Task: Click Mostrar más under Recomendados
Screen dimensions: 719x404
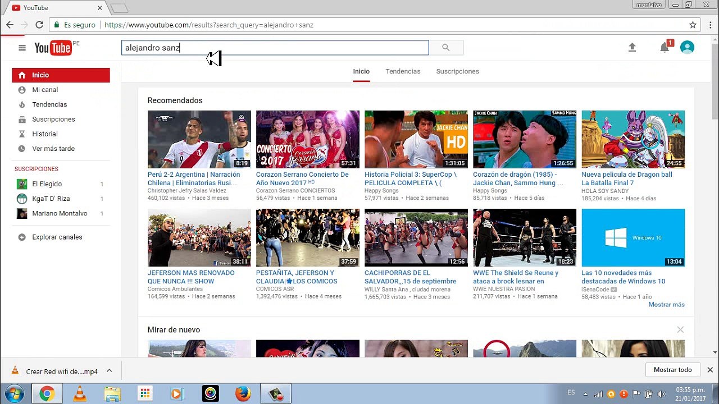Action: tap(667, 305)
